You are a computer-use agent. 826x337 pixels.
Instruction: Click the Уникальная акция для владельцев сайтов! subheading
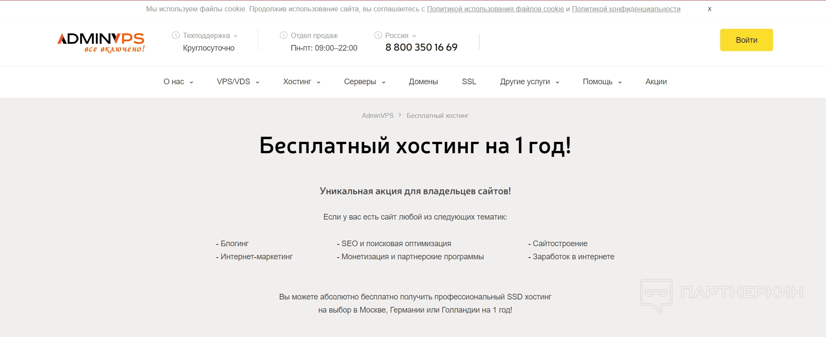tap(415, 191)
